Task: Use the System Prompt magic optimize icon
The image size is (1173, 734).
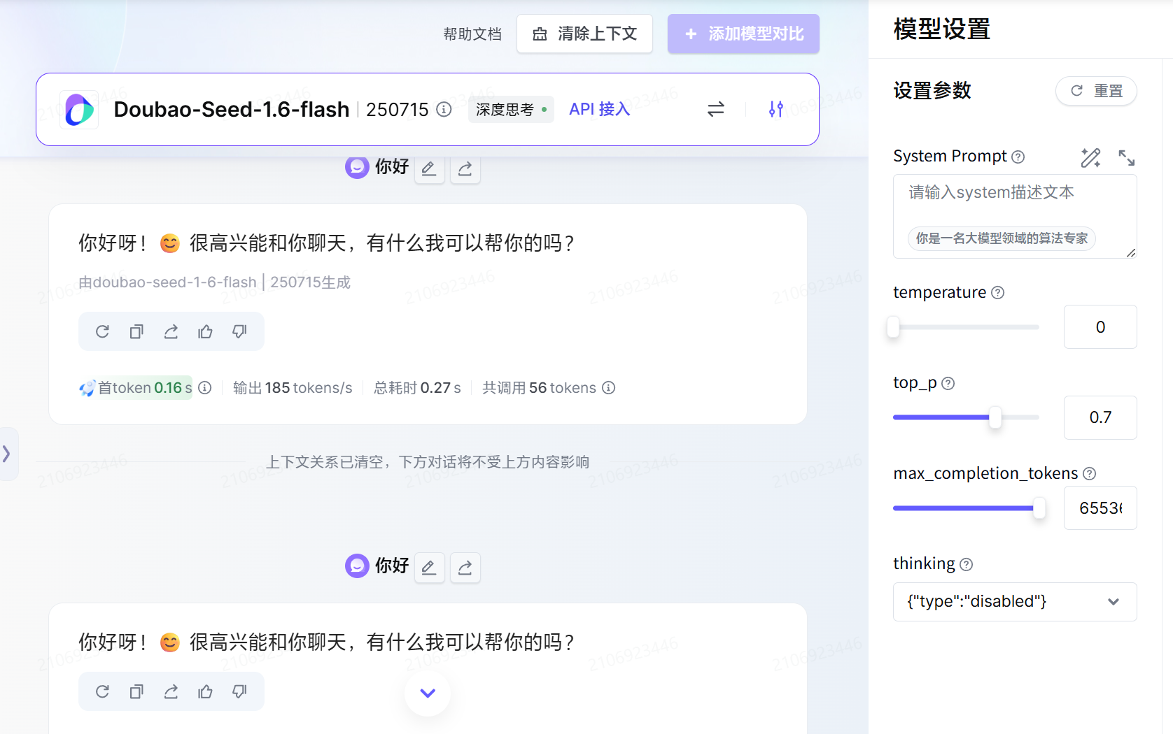Action: [1090, 157]
